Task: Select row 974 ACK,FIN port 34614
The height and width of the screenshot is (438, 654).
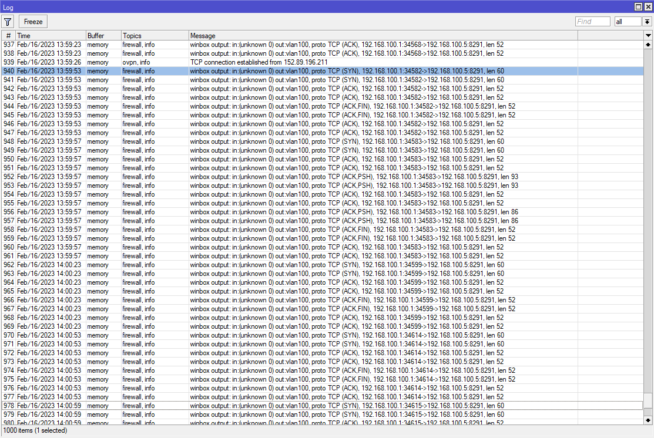Action: pos(323,370)
